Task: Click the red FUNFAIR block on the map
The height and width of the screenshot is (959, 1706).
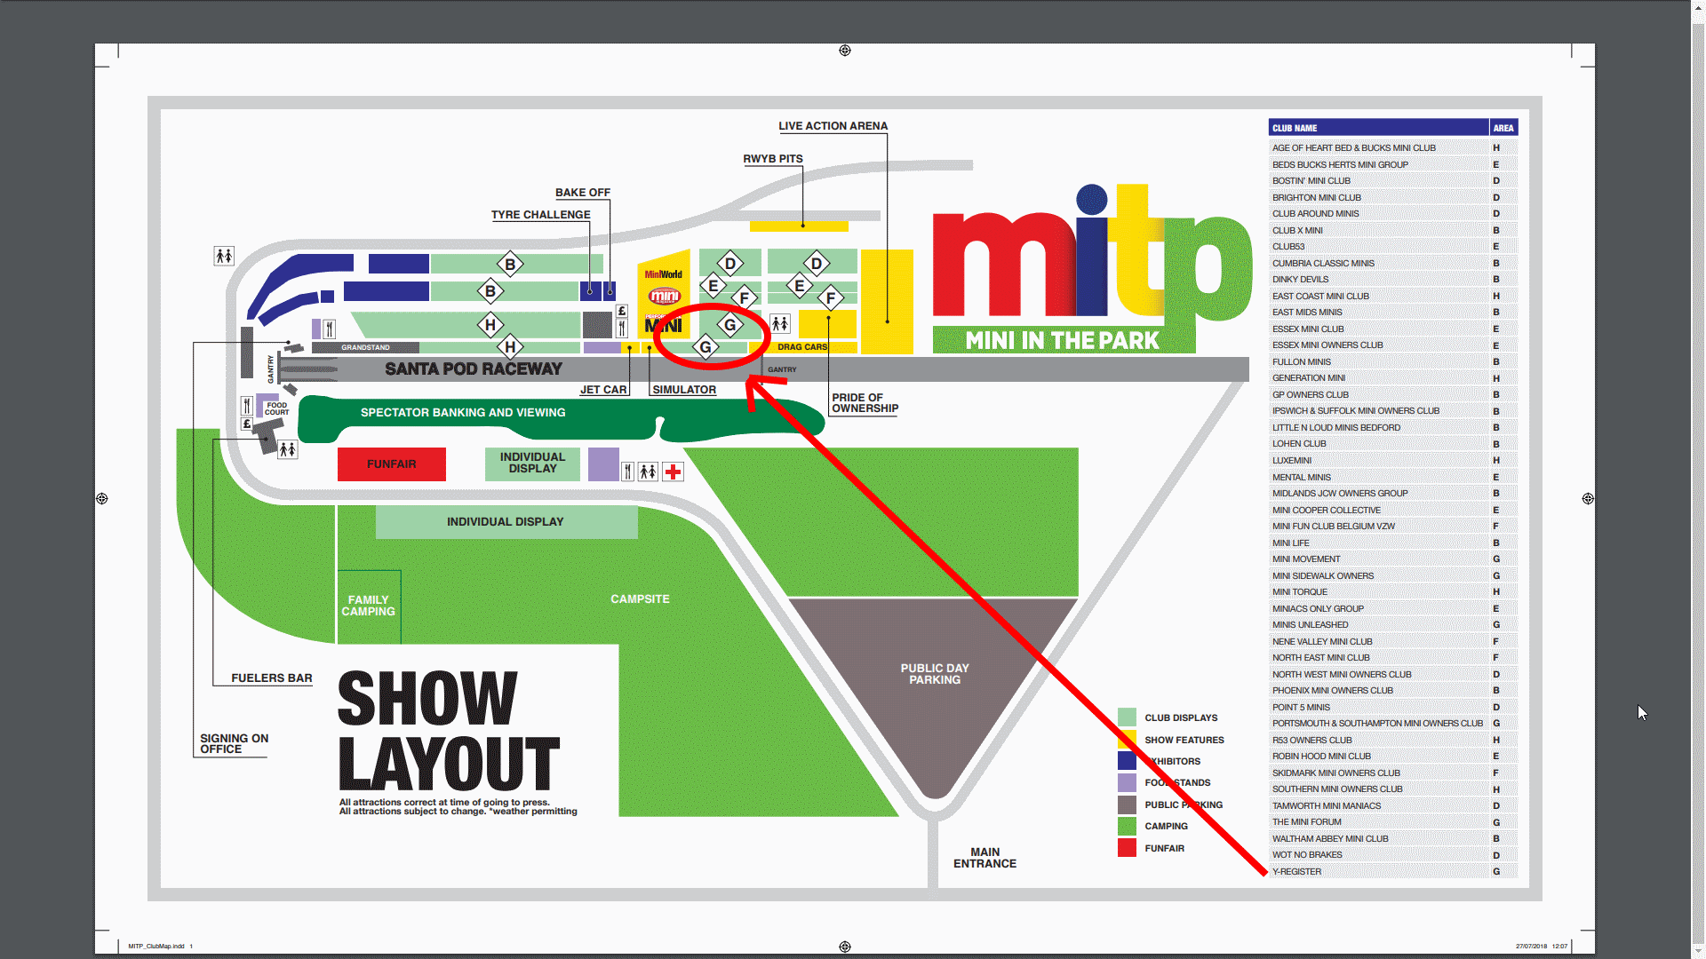Action: click(391, 464)
